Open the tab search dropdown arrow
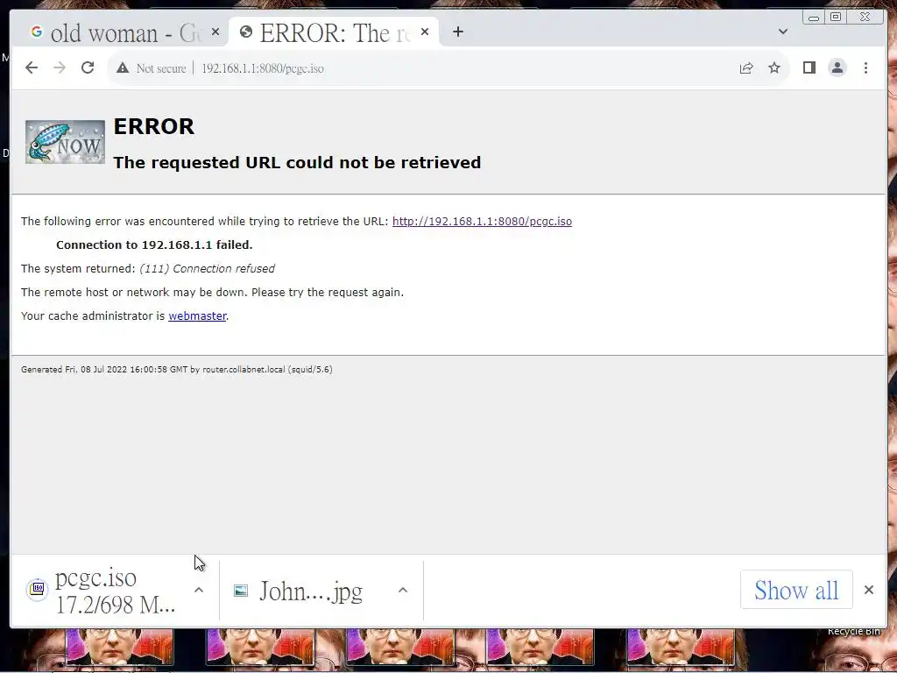Screen dimensions: 897x673 [783, 32]
